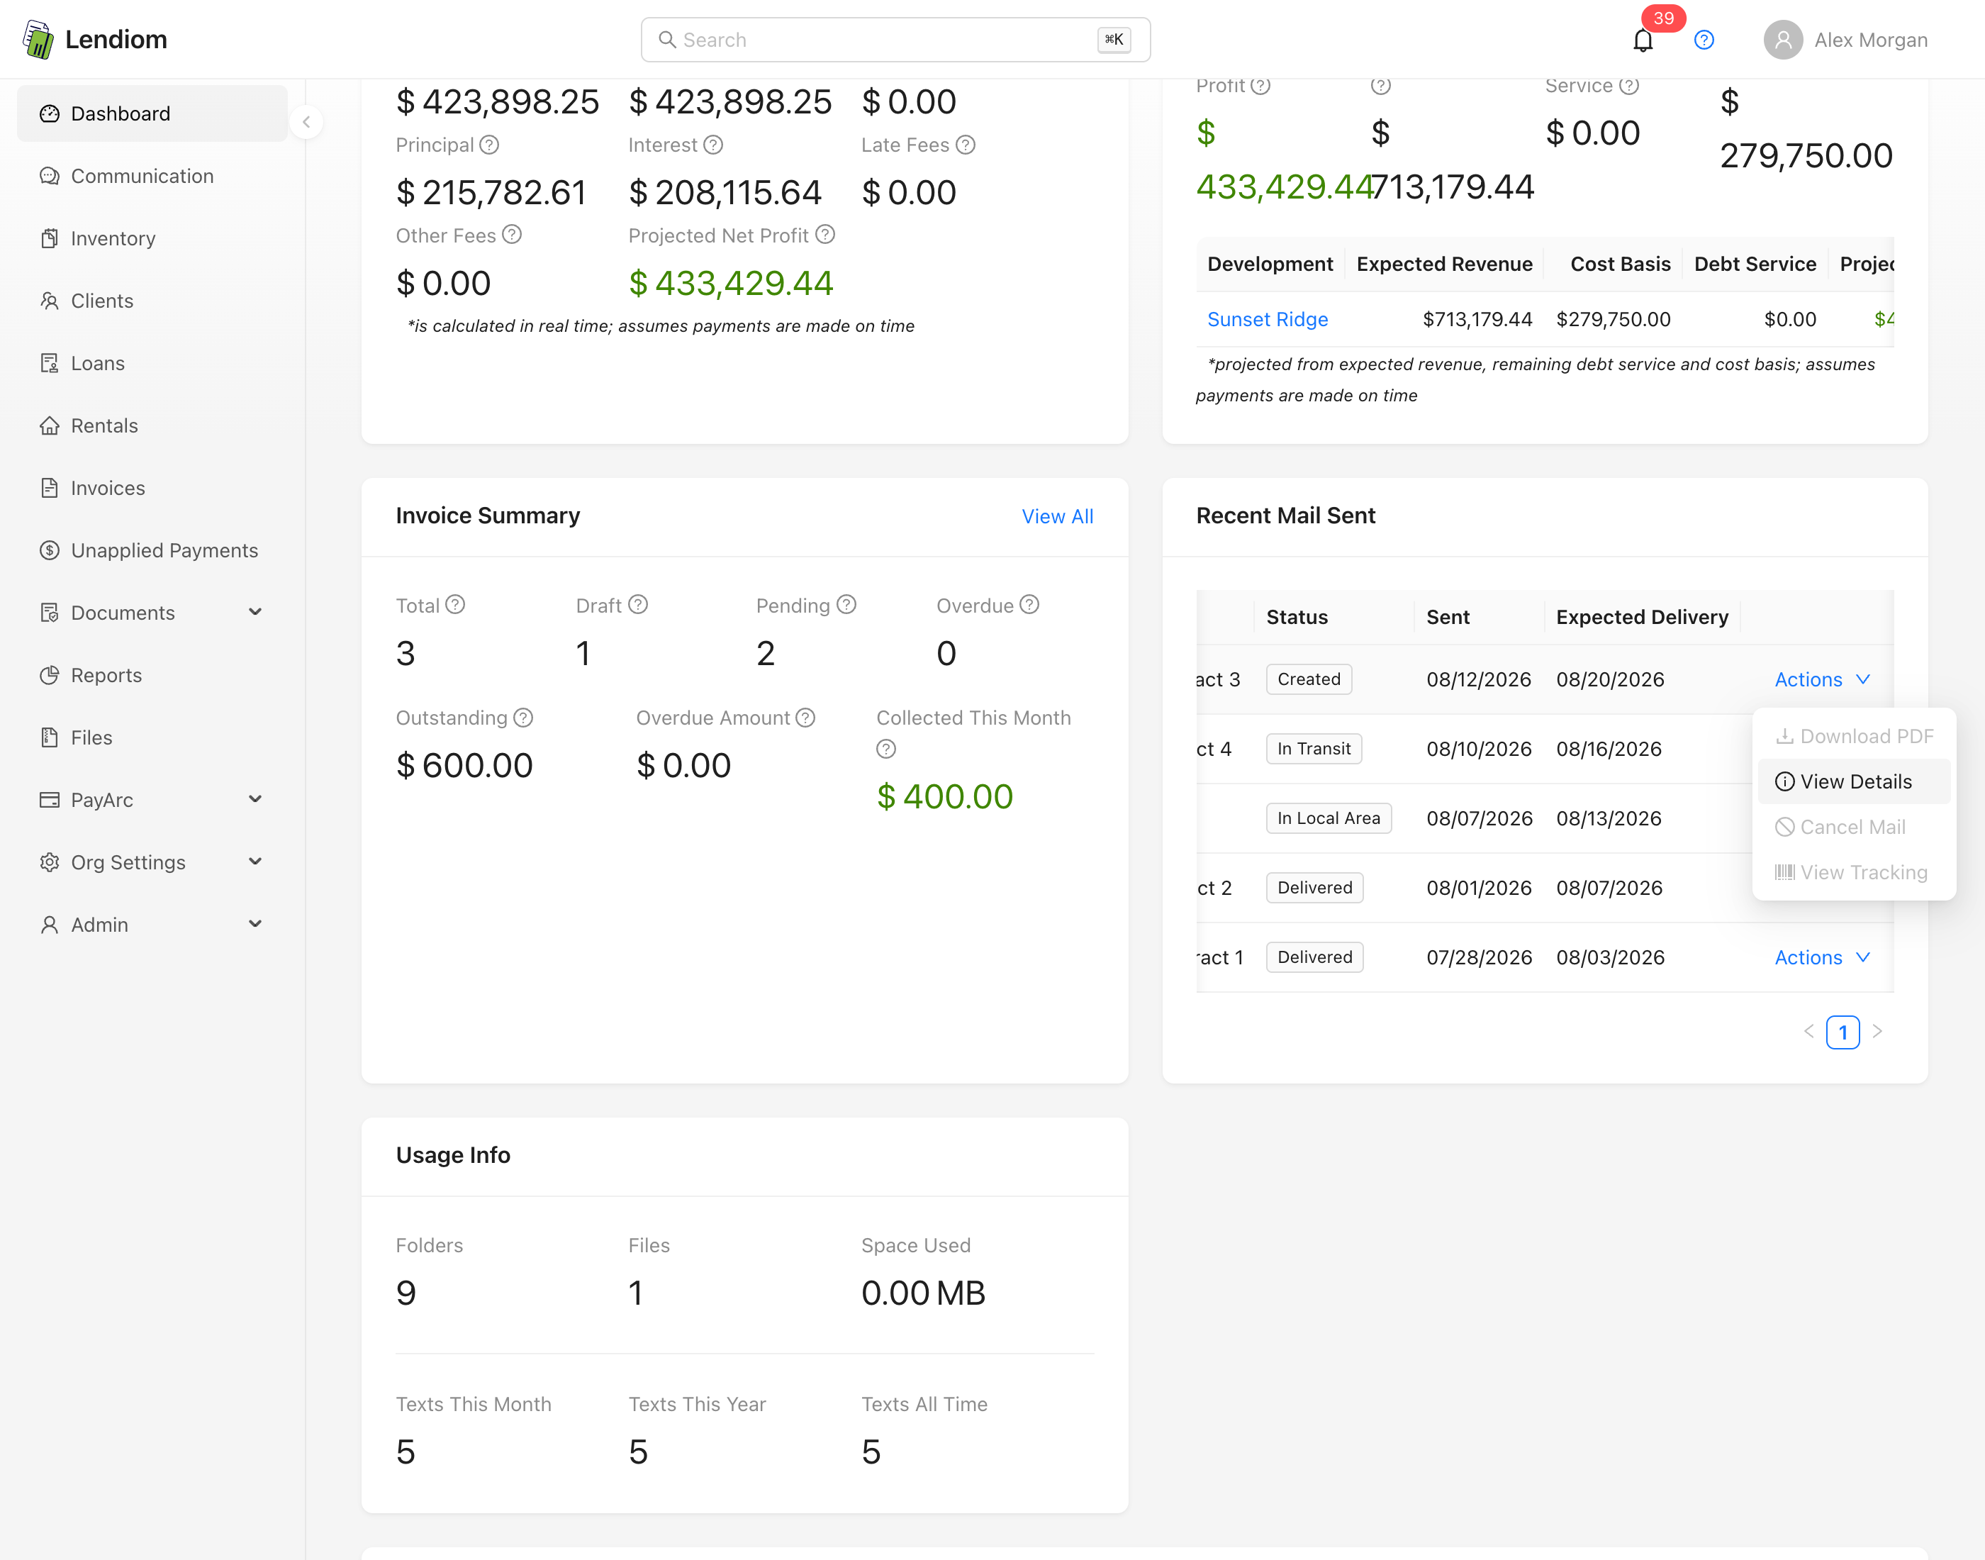
Task: Open the Sunset Ridge development link
Action: (1268, 319)
